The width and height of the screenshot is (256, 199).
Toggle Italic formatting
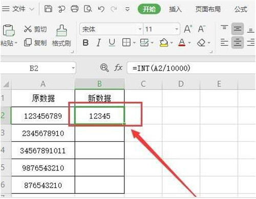98,42
